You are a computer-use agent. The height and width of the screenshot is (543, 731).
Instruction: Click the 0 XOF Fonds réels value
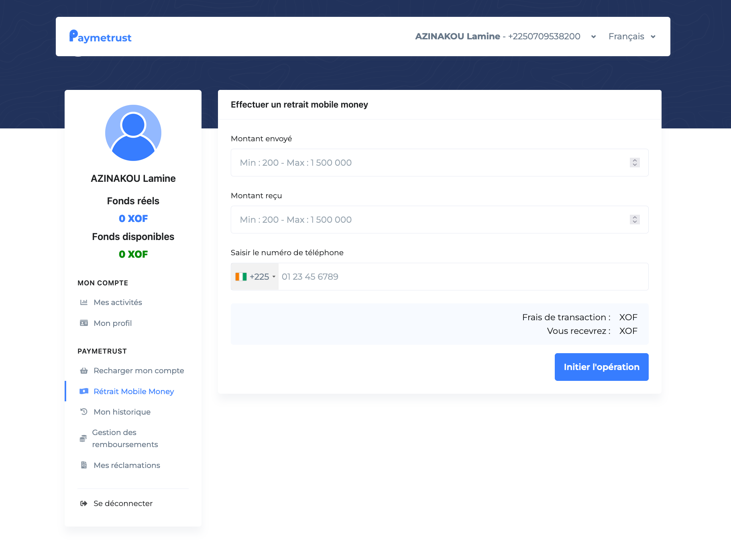tap(133, 219)
